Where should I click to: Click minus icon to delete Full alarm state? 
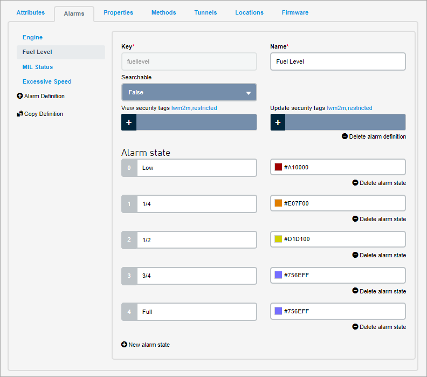coord(355,327)
